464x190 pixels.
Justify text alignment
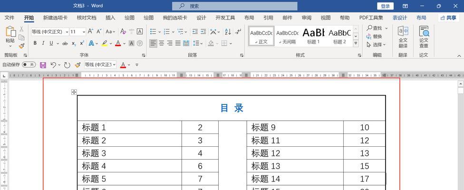pos(178,43)
